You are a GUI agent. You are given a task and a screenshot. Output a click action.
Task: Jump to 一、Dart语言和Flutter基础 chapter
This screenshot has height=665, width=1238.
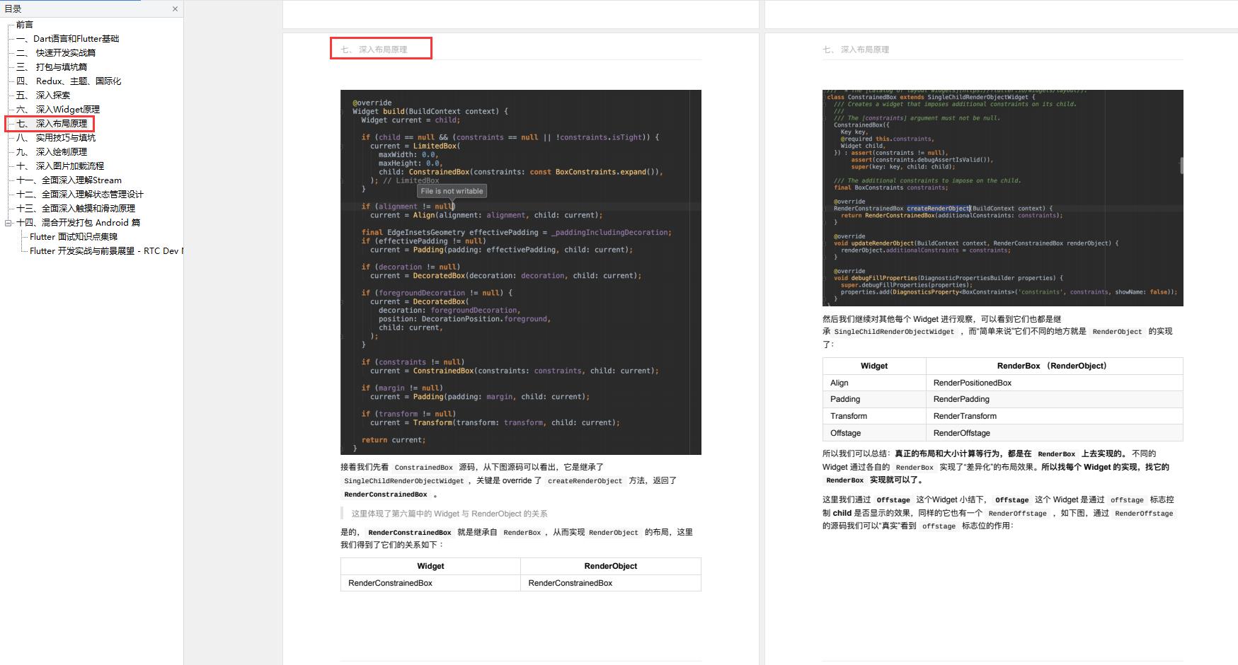(x=68, y=39)
